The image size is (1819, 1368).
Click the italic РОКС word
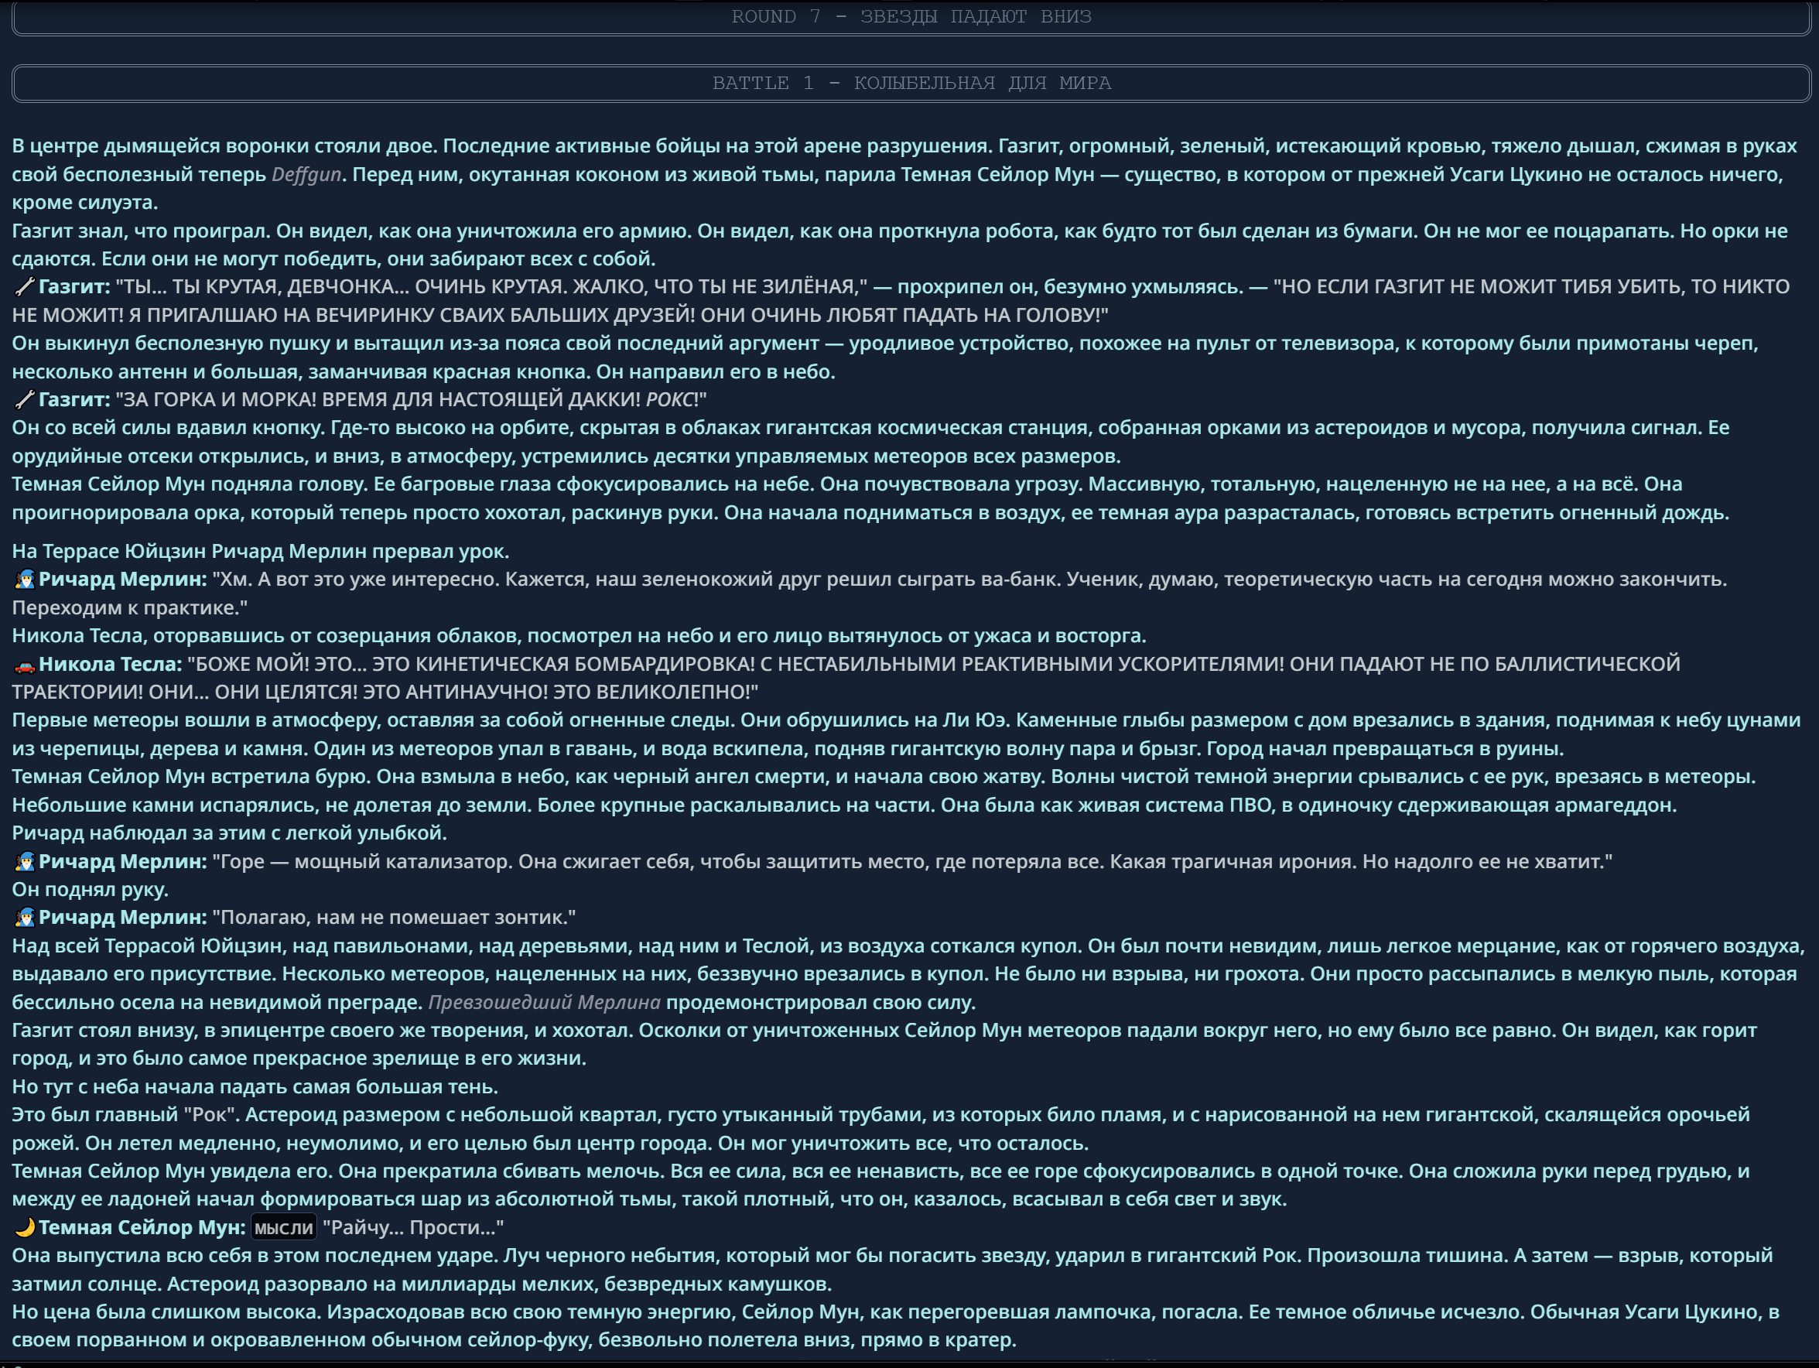coord(669,400)
